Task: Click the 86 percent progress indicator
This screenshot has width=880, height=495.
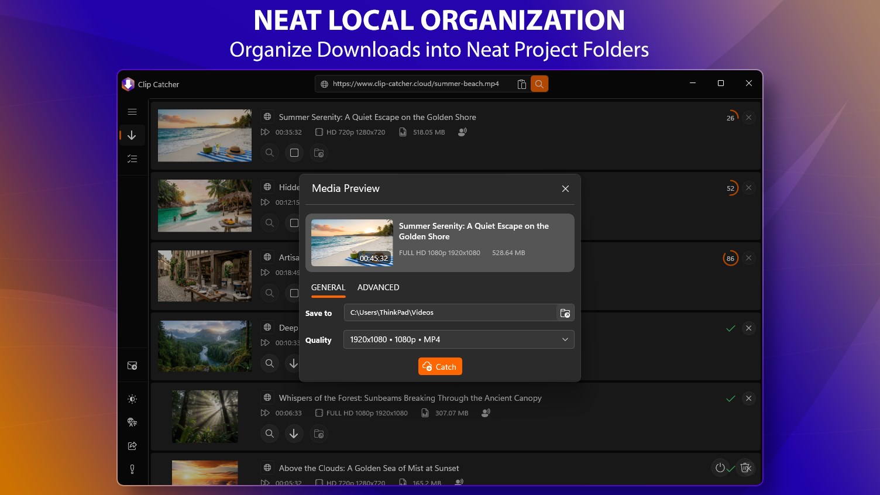Action: coord(731,258)
